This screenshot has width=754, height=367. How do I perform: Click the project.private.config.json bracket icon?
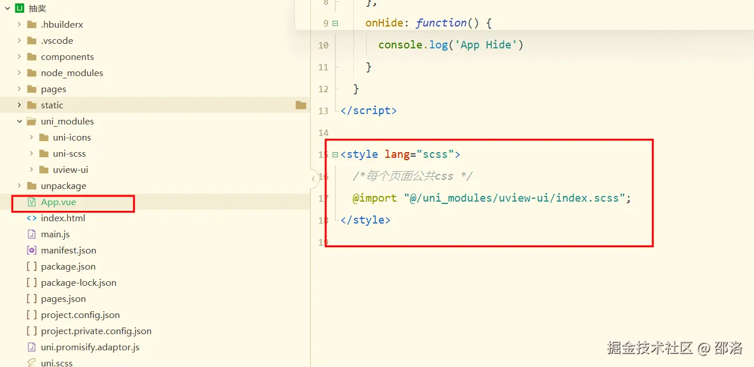[x=32, y=331]
